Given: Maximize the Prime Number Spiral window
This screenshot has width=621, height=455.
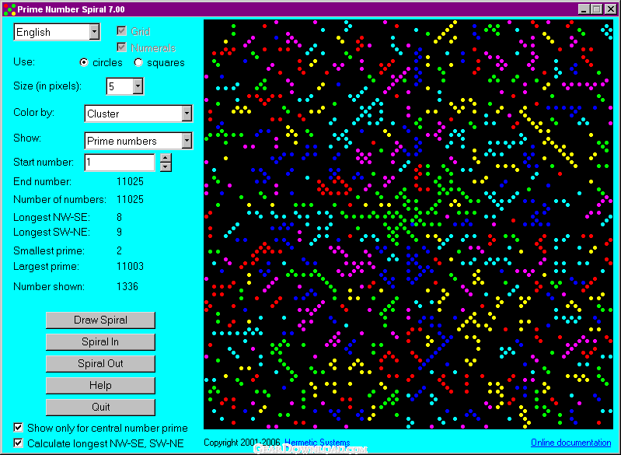Looking at the screenshot, I should [x=596, y=9].
